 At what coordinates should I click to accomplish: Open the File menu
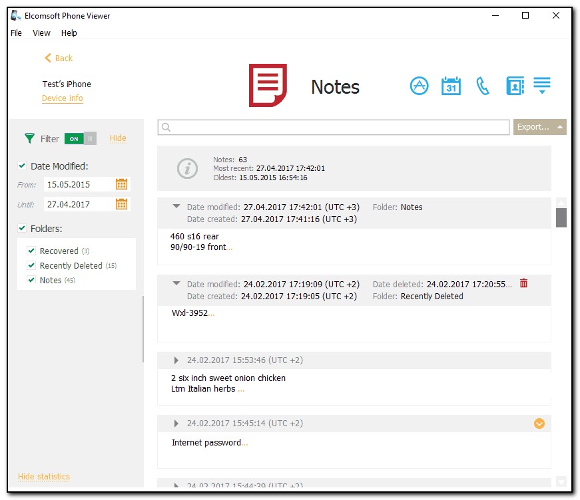coord(16,33)
